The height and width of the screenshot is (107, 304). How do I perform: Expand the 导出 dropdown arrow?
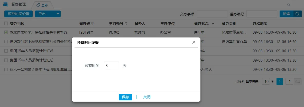(x=58, y=14)
